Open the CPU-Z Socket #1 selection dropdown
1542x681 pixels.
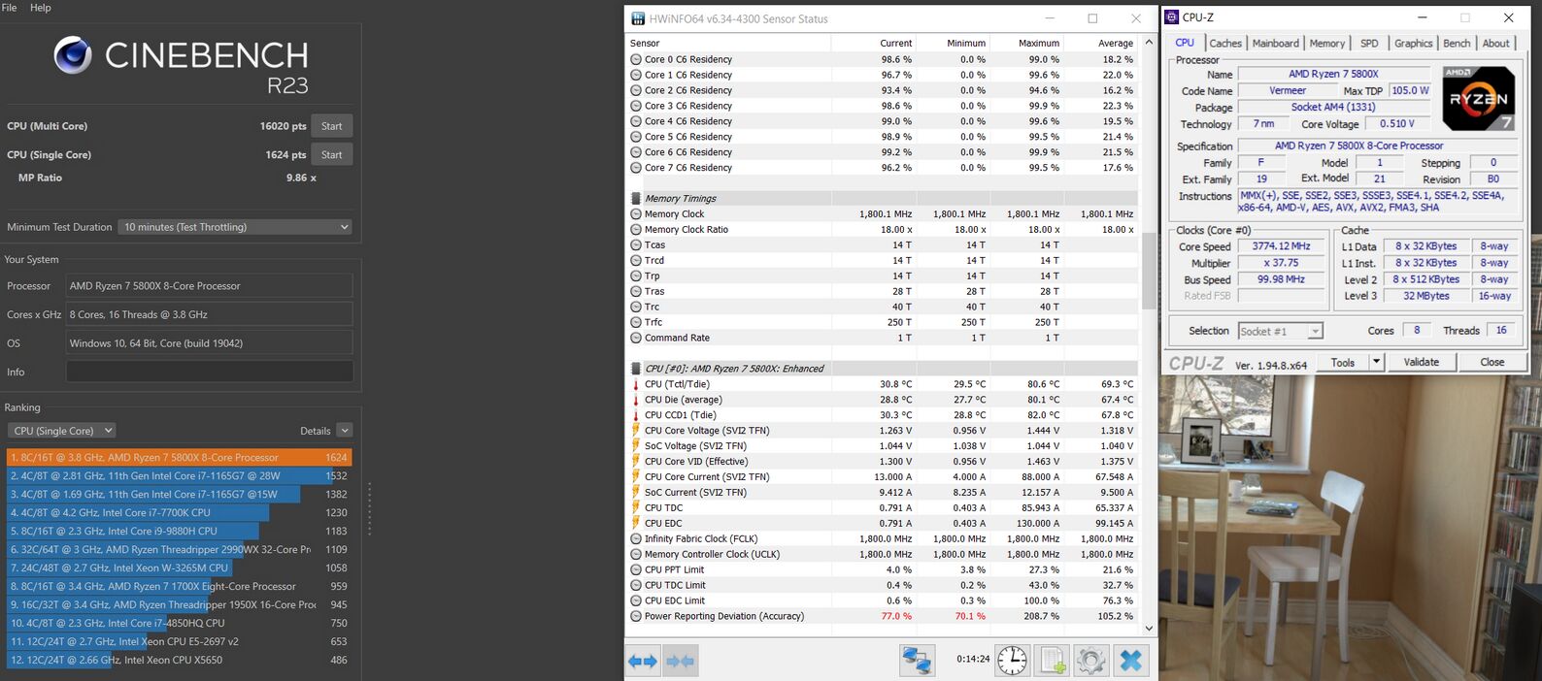[1280, 331]
